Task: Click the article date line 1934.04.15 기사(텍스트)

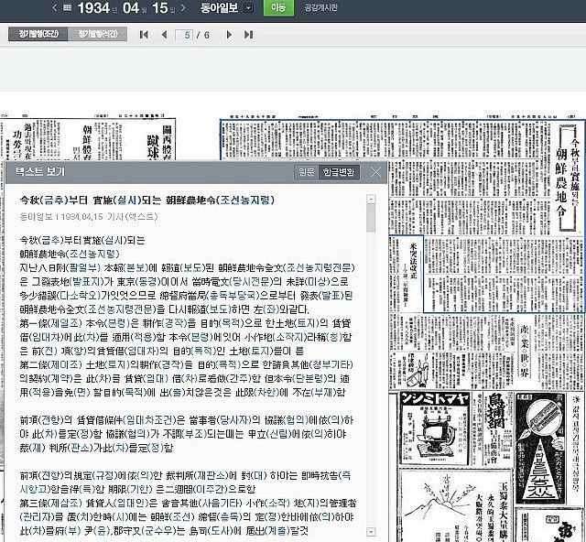Action: (89, 217)
